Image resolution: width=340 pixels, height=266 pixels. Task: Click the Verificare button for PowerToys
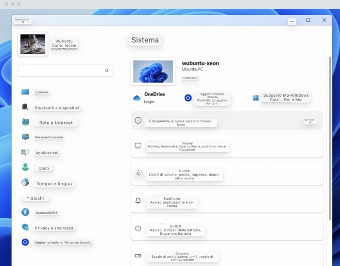tap(310, 121)
